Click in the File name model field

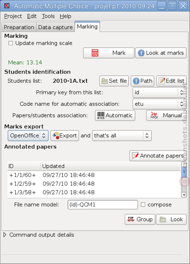tap(103, 205)
